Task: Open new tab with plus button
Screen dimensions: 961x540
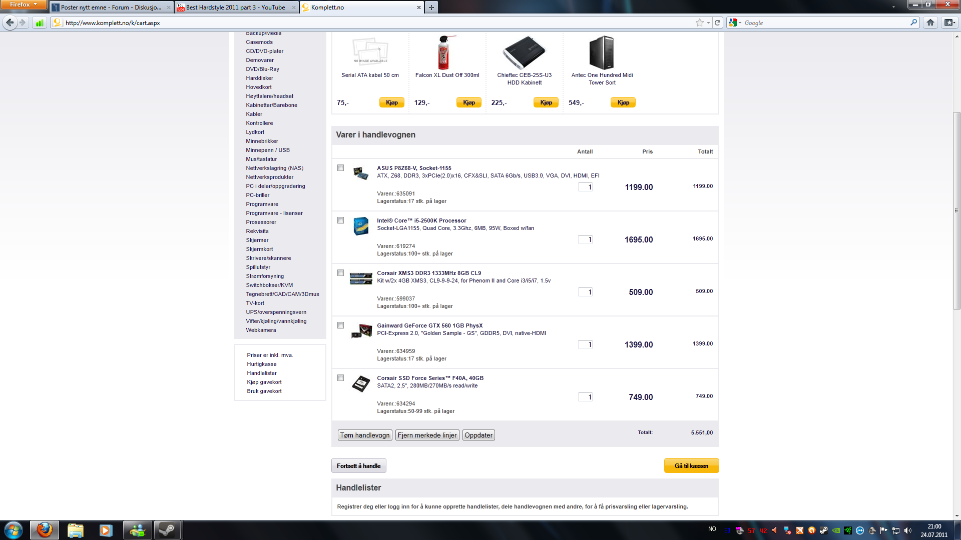Action: 431,7
